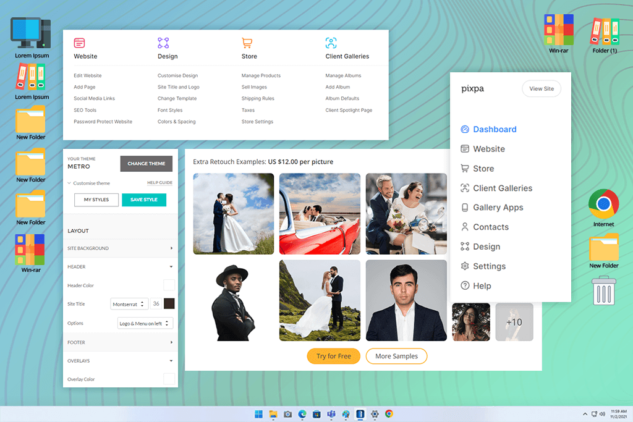
Task: Click the View Site button
Action: coord(542,89)
